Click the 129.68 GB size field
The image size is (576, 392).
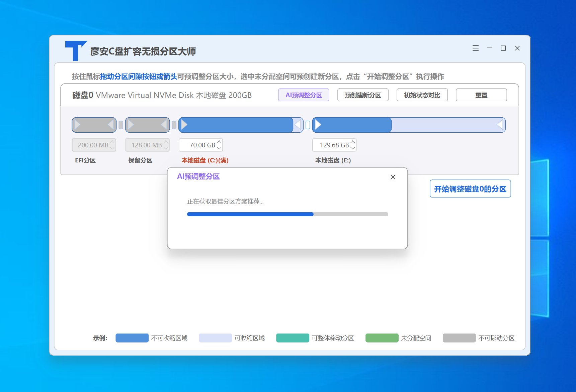334,145
